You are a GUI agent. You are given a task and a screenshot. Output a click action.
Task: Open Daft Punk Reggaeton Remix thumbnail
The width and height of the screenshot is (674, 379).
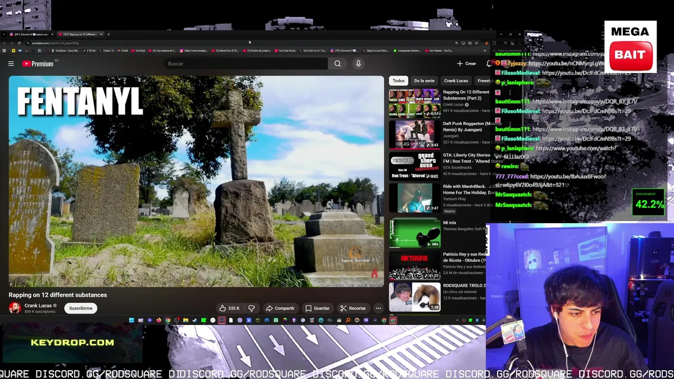pyautogui.click(x=414, y=135)
